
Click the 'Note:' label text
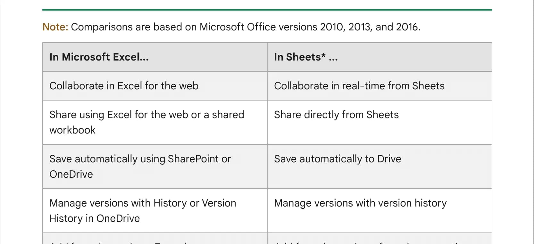[x=55, y=27]
